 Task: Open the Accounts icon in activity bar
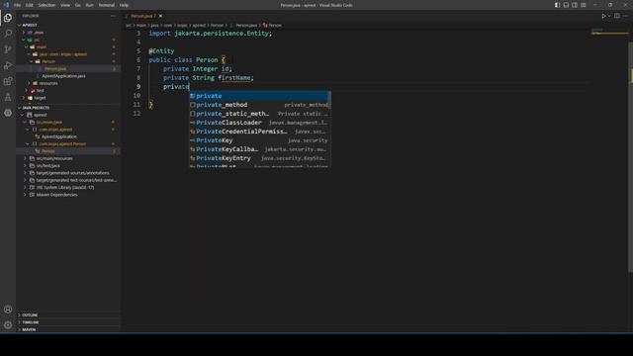[8, 310]
